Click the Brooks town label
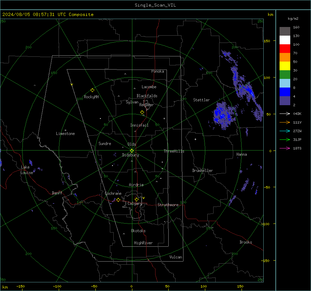 [246, 242]
